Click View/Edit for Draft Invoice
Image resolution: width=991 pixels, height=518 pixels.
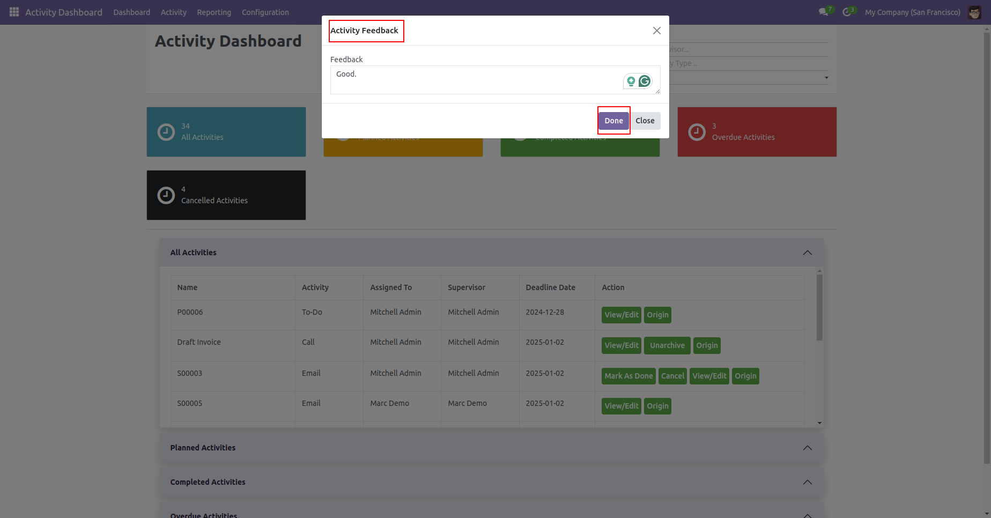pos(622,345)
